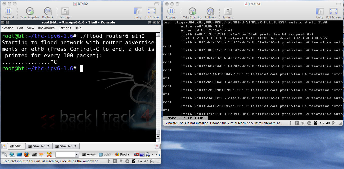Expand the hidden panel blue chevron

click(159, 155)
